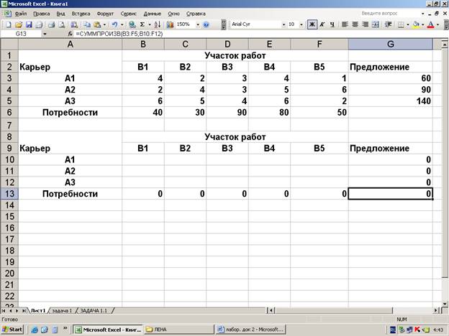Click the Copy icon in the toolbar
This screenshot has height=336, width=449.
tap(87, 25)
